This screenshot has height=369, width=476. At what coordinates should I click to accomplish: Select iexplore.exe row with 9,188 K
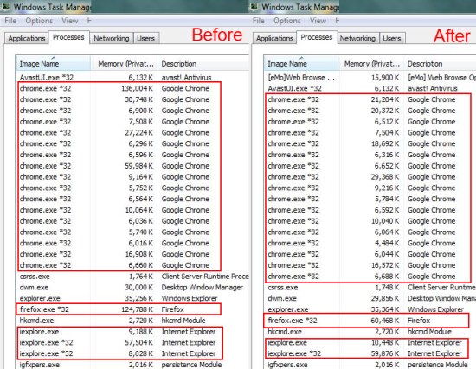coord(132,331)
